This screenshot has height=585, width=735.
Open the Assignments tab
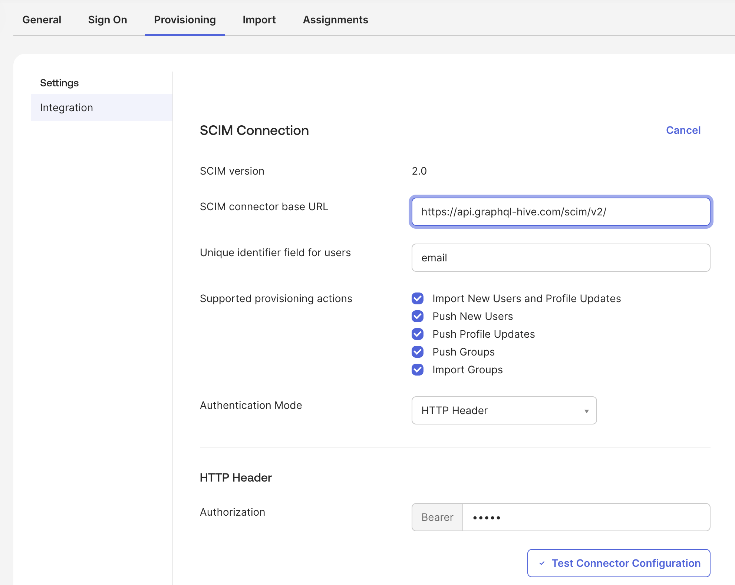pos(335,20)
